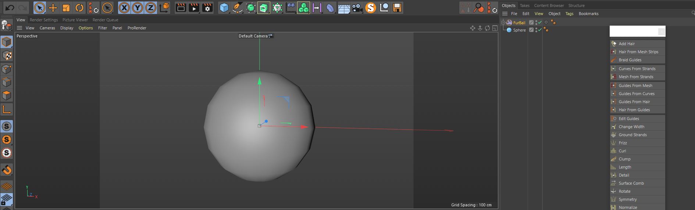This screenshot has width=695, height=210.
Task: Toggle Z axis lock
Action: tap(150, 8)
